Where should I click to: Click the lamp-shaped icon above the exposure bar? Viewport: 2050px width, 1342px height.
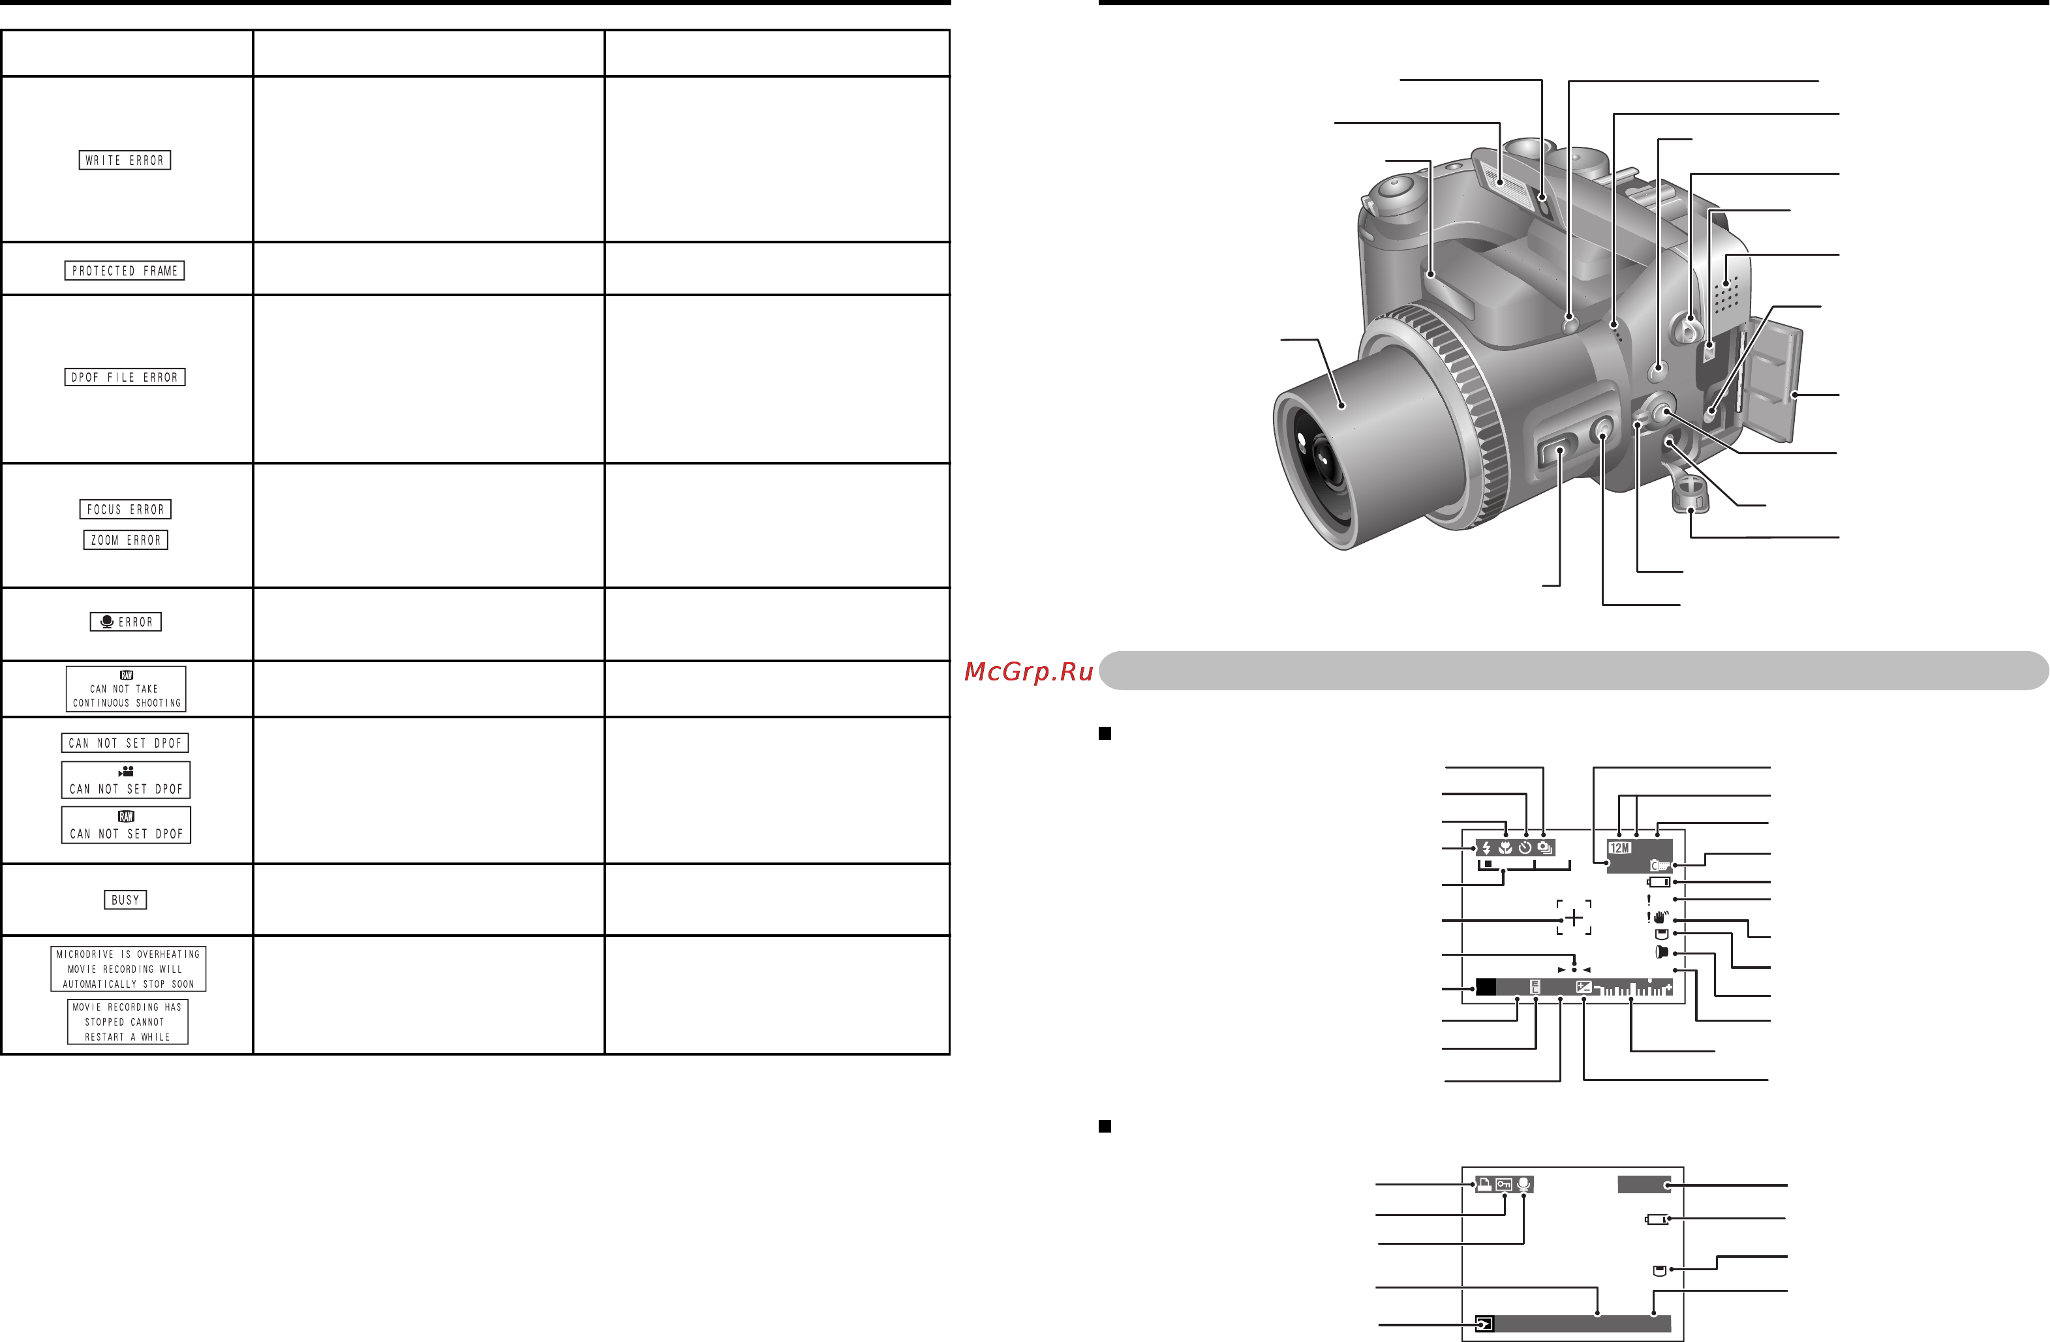point(1662,952)
